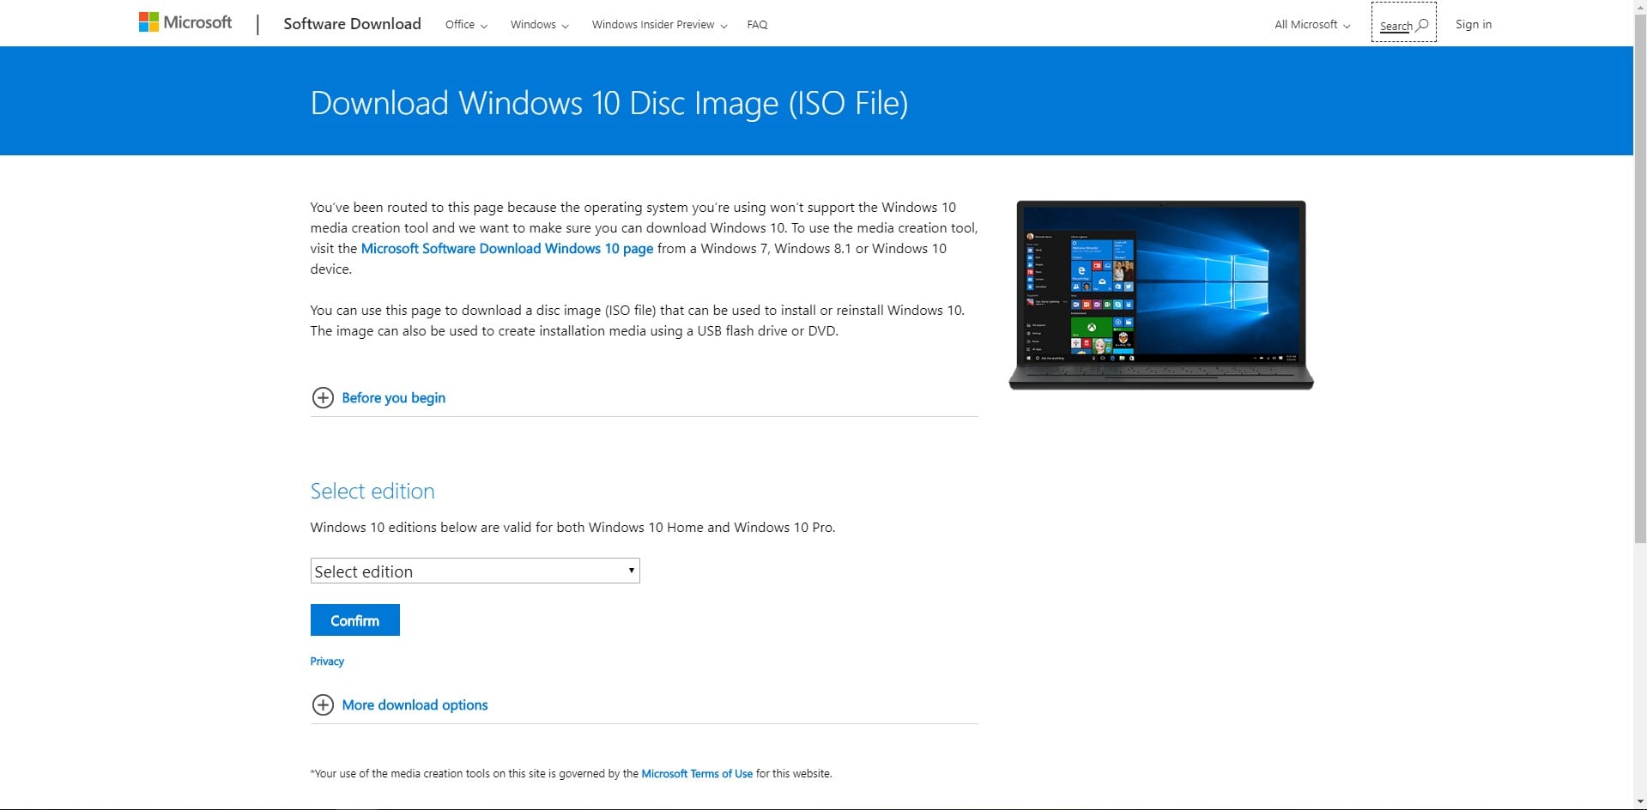Image resolution: width=1647 pixels, height=810 pixels.
Task: Click Sign in
Action: (x=1474, y=24)
